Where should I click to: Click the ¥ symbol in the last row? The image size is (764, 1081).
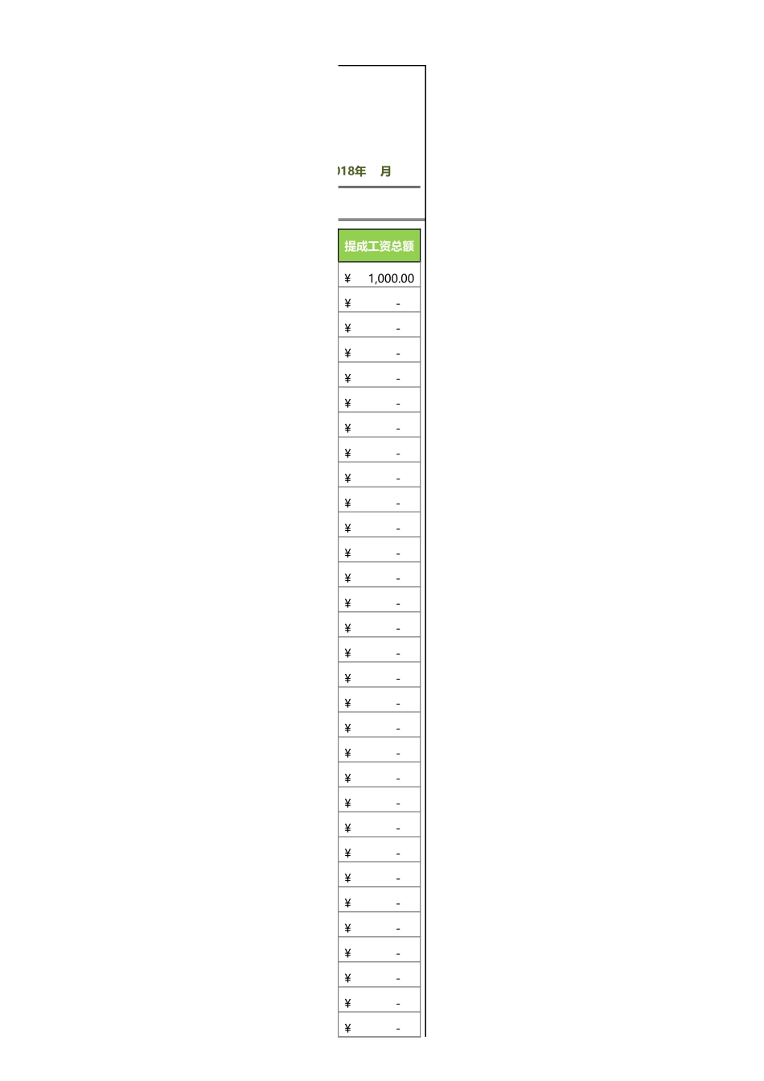347,1028
